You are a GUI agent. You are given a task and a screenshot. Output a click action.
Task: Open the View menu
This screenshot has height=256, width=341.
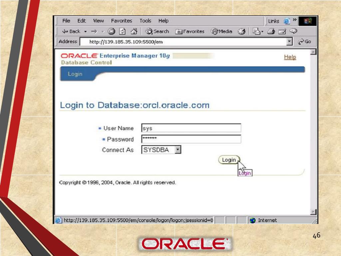(98, 21)
